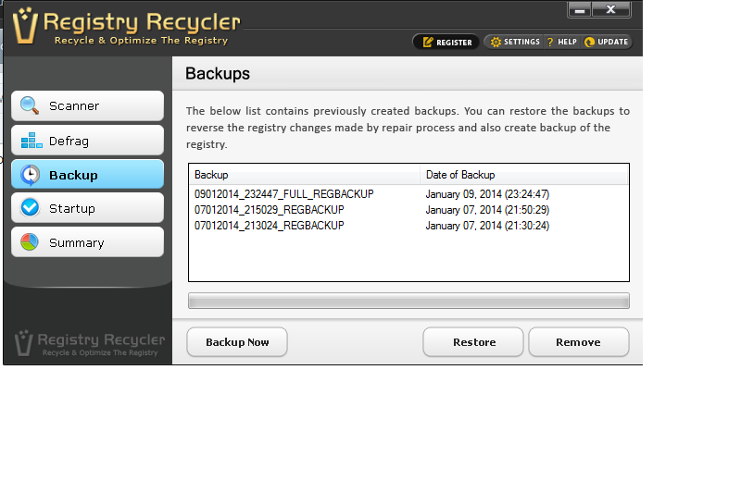Click date January 07, 2014 (21:30:24)
The width and height of the screenshot is (741, 493).
[x=487, y=226]
